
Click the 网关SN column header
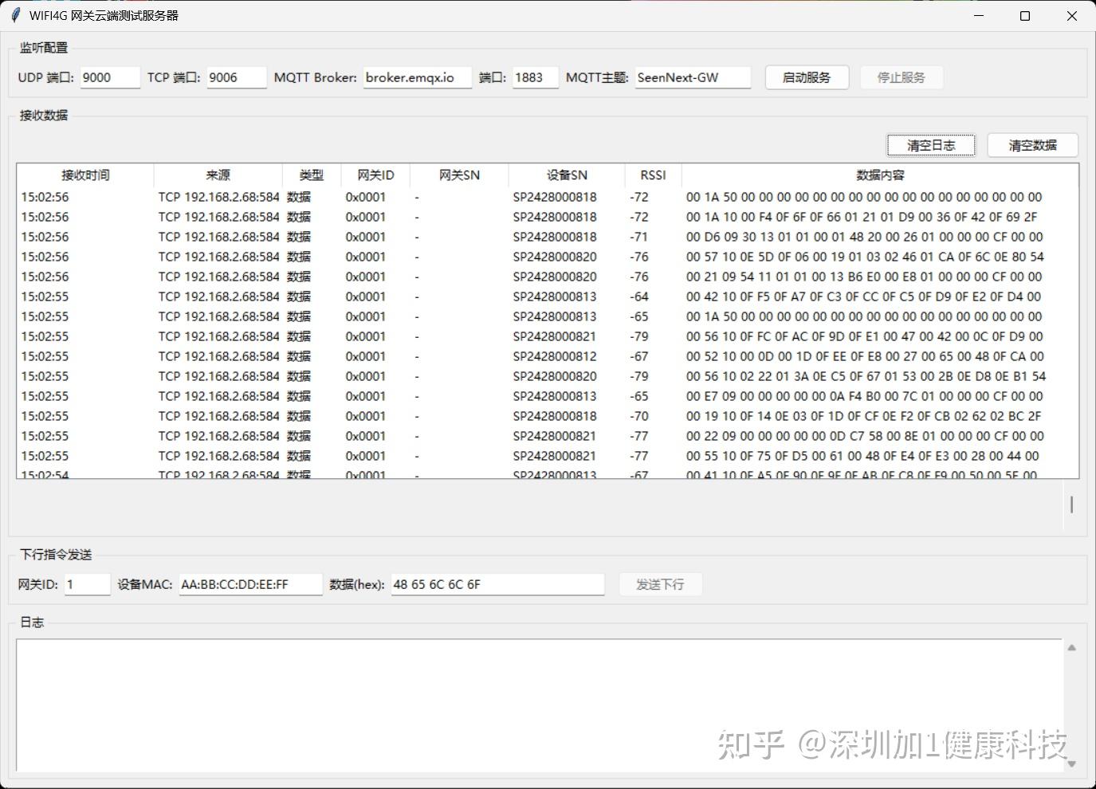[459, 175]
